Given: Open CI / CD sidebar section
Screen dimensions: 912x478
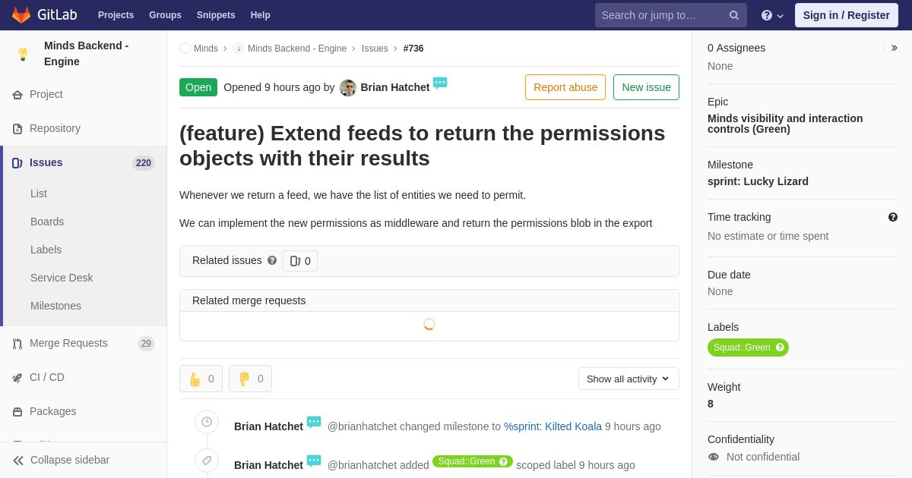Looking at the screenshot, I should coord(47,377).
